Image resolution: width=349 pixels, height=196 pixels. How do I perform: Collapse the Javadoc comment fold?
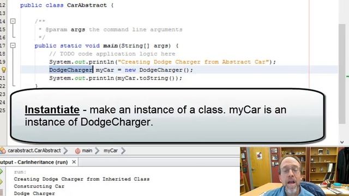13,21
